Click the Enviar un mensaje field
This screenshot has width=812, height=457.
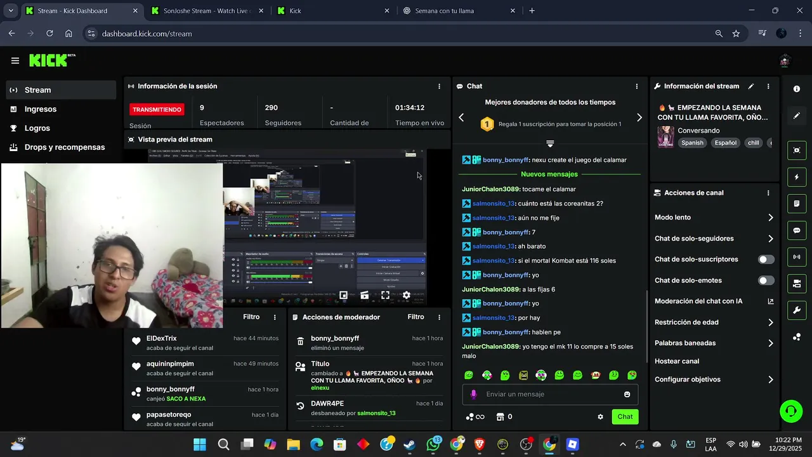point(550,394)
